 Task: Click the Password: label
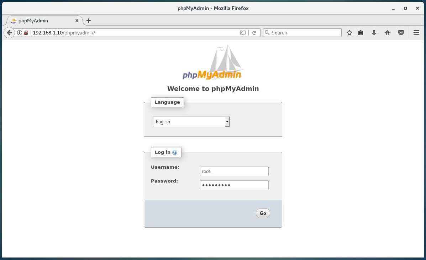[x=164, y=181]
